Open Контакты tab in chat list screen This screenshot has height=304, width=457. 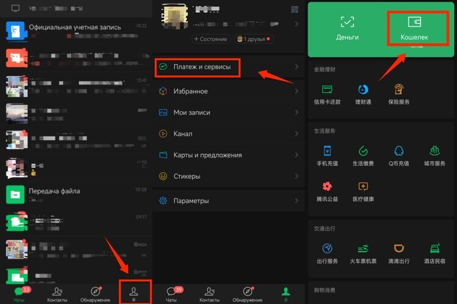pos(57,294)
